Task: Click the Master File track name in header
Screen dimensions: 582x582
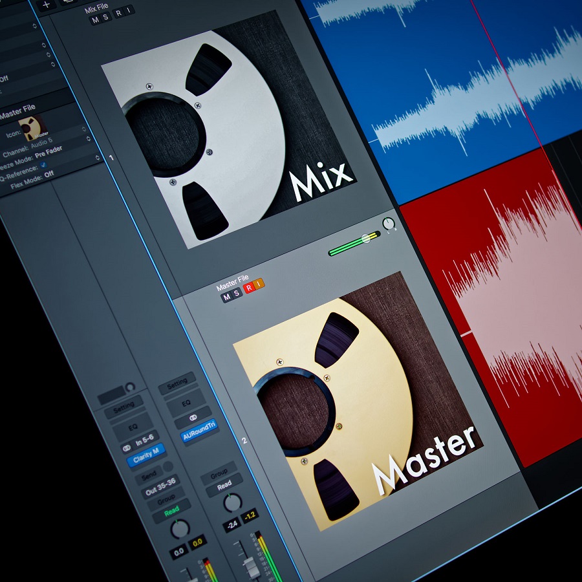Action: 232,283
